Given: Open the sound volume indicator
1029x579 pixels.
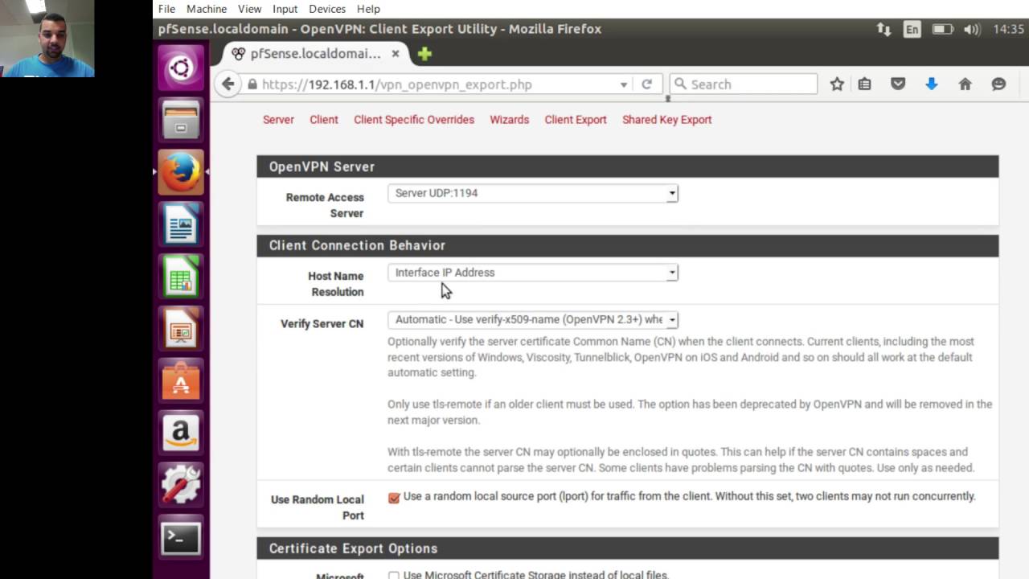Looking at the screenshot, I should (x=972, y=29).
